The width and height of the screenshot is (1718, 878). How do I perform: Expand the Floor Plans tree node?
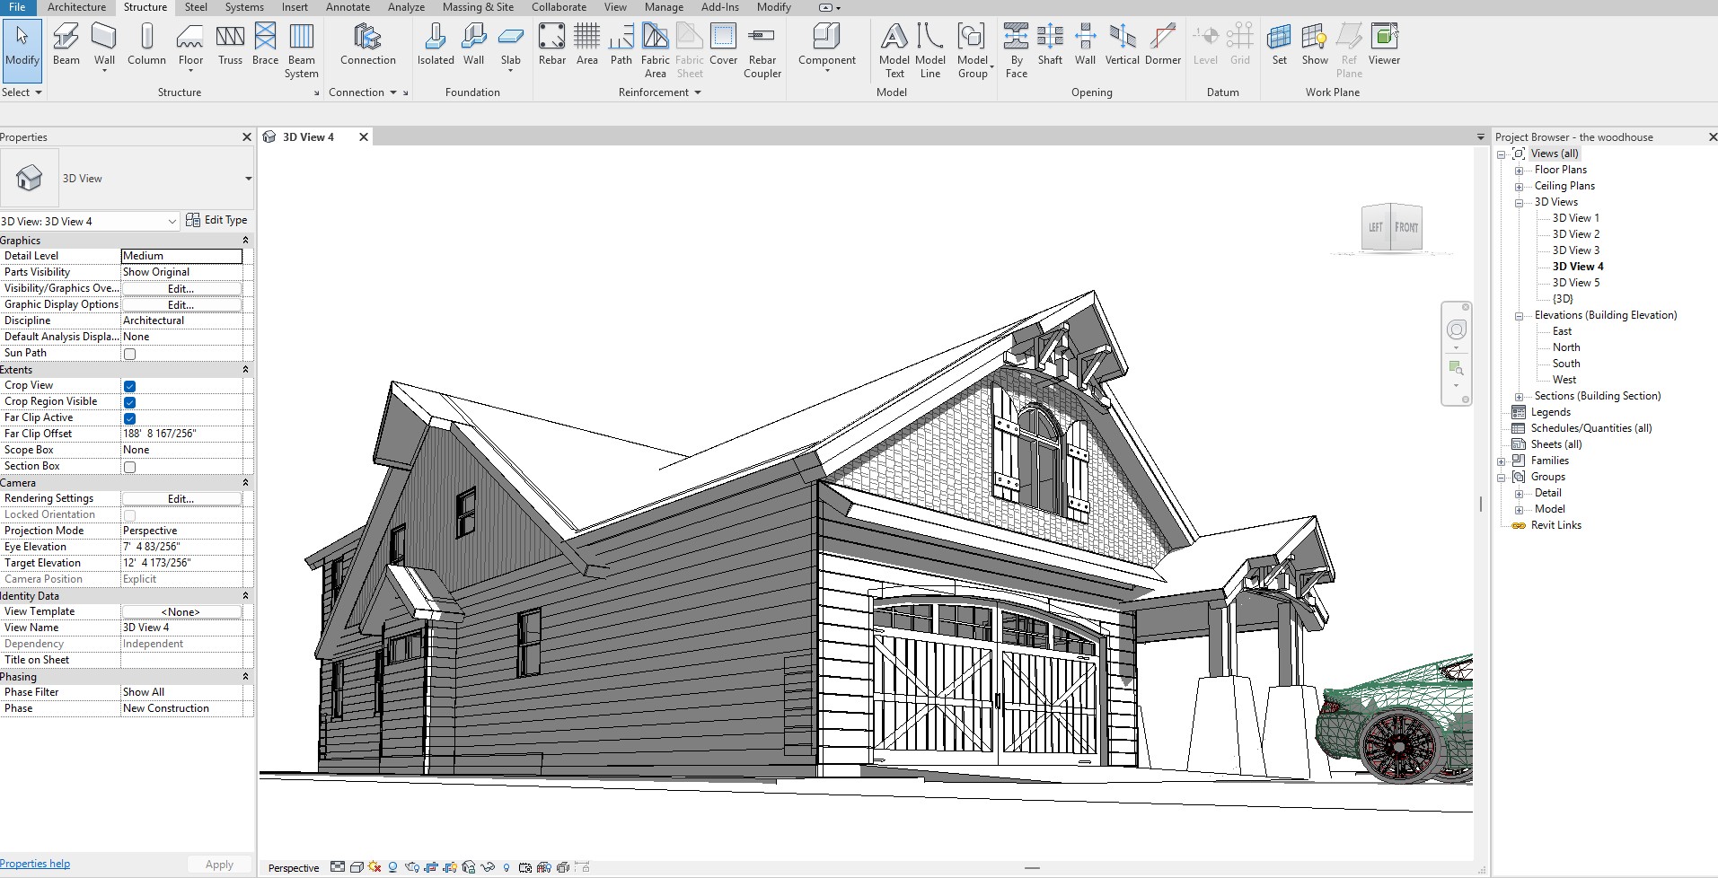point(1519,171)
